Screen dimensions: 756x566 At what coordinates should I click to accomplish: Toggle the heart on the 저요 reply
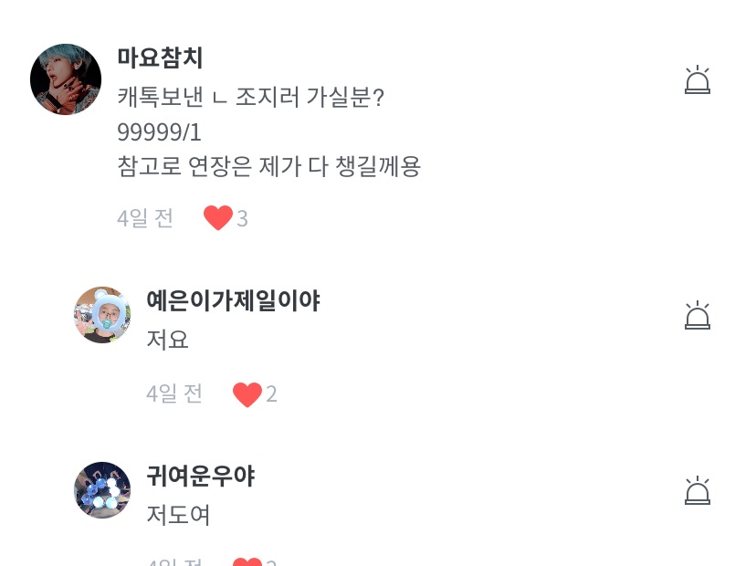tap(247, 394)
